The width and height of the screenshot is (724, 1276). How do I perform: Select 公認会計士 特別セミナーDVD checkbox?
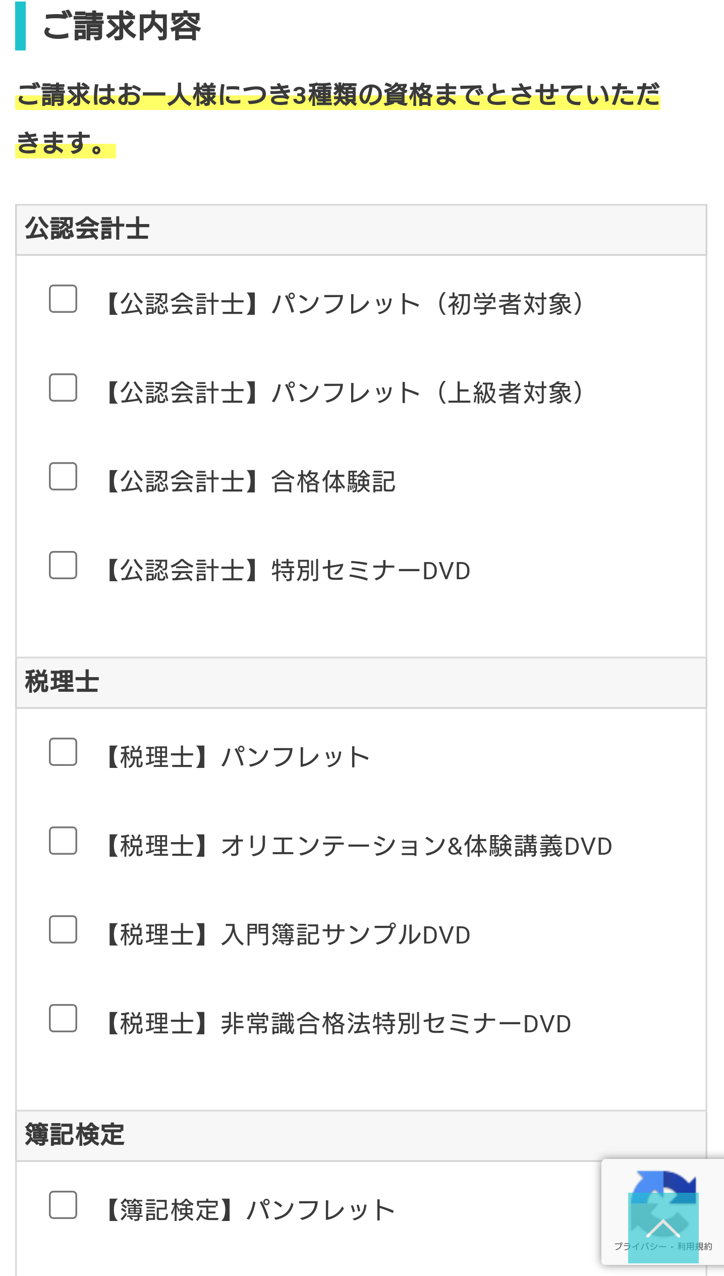point(63,565)
